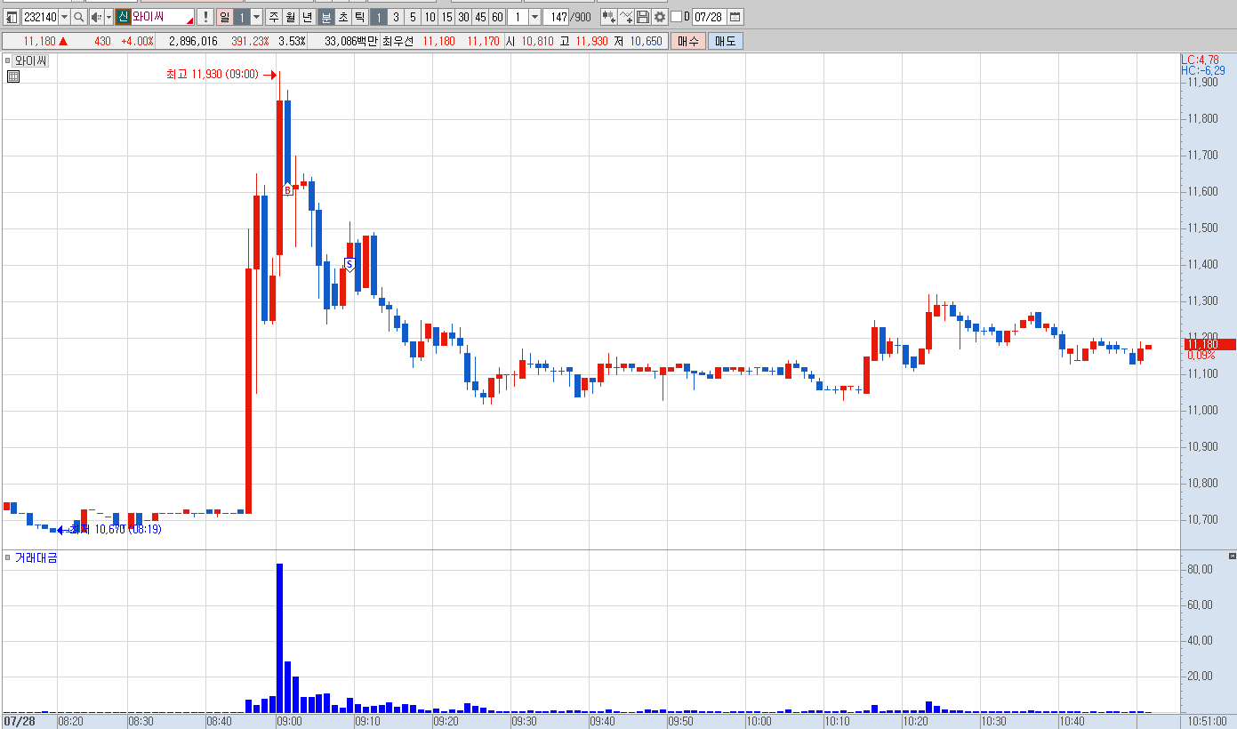Click the S sell marker on chart
Image resolution: width=1237 pixels, height=729 pixels.
coord(349,264)
